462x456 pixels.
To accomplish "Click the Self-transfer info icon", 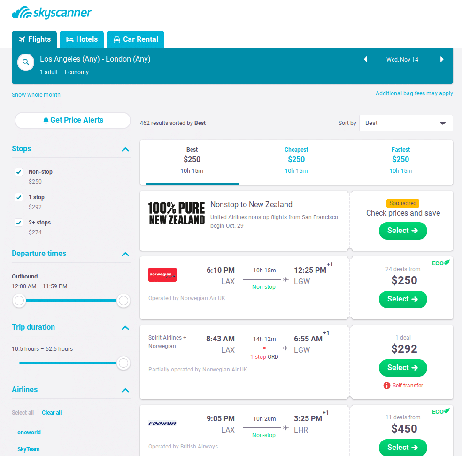I will point(386,386).
